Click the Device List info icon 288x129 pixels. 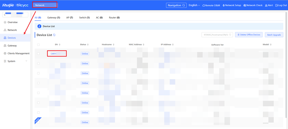coord(39,26)
